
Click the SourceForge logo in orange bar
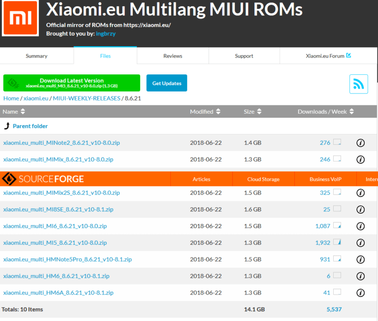[x=43, y=179]
